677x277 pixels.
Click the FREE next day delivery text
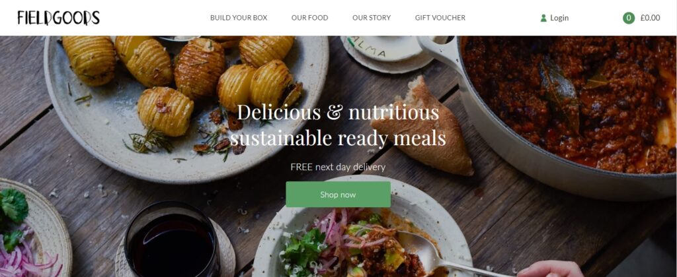tap(338, 167)
